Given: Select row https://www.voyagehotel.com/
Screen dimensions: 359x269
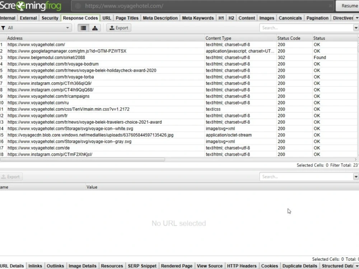Looking at the screenshot, I should [178, 44].
